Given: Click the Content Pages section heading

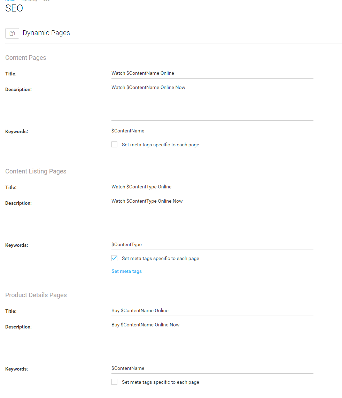Looking at the screenshot, I should pyautogui.click(x=26, y=58).
